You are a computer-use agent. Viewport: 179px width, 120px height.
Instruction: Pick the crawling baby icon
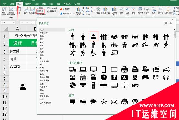pos(135,45)
